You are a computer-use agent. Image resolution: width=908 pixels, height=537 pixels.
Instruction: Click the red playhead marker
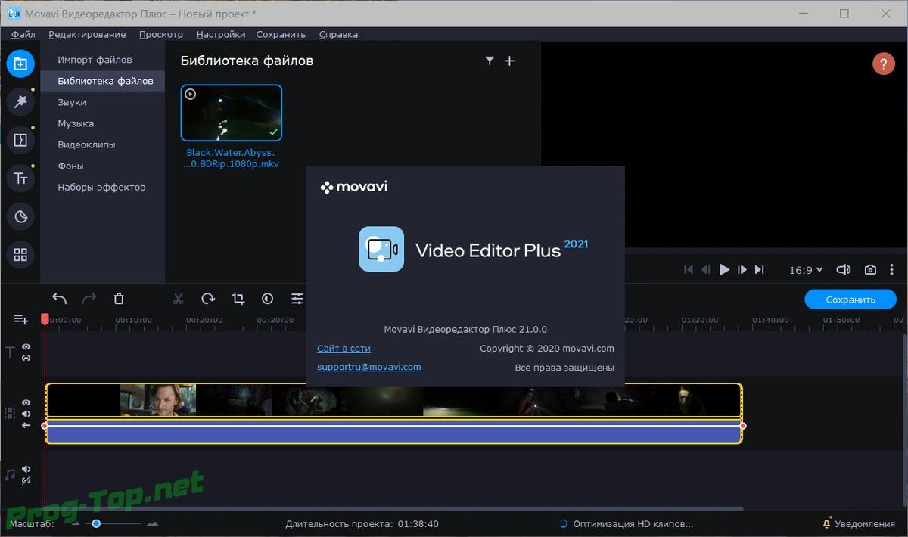tap(45, 319)
